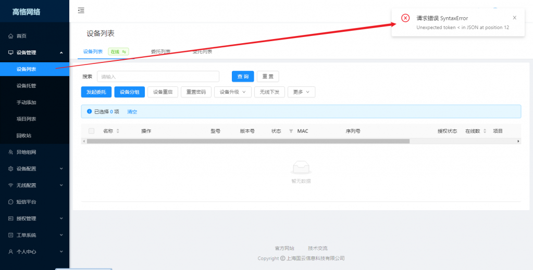Click the gear icon beside 设备配置
533x270 pixels.
point(10,169)
